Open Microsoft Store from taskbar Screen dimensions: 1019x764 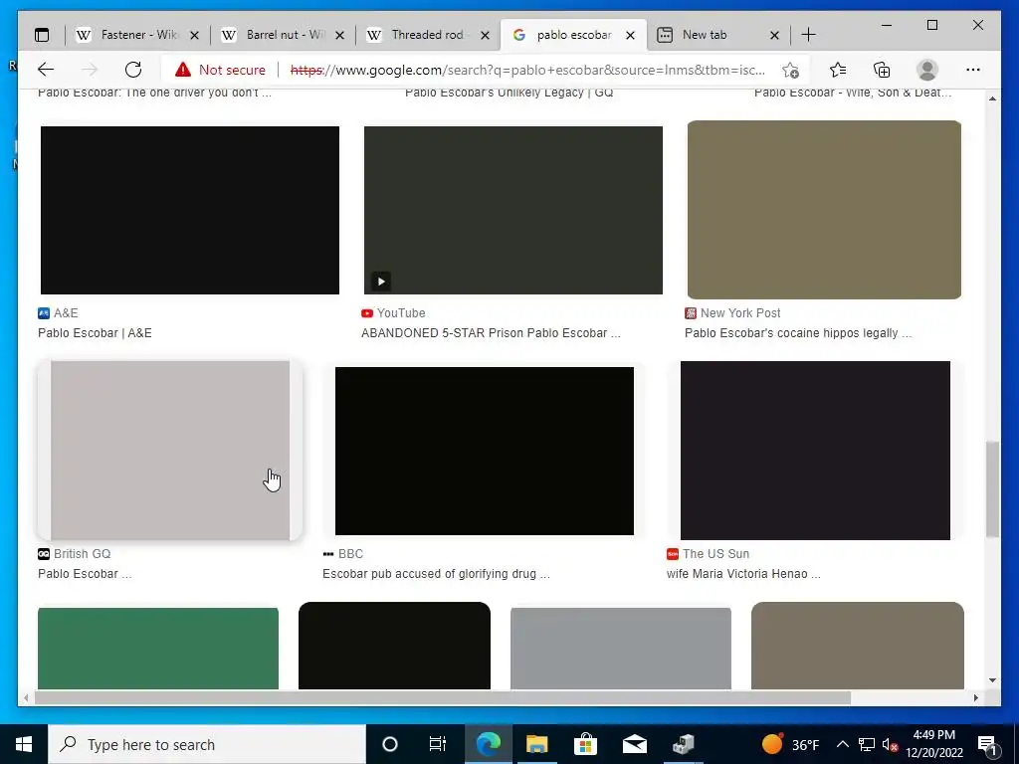[x=585, y=744]
